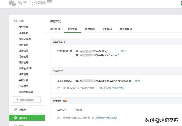The width and height of the screenshot is (182, 126).
Task: Click the 微信·公众平台 title text
Action: (x=32, y=3)
